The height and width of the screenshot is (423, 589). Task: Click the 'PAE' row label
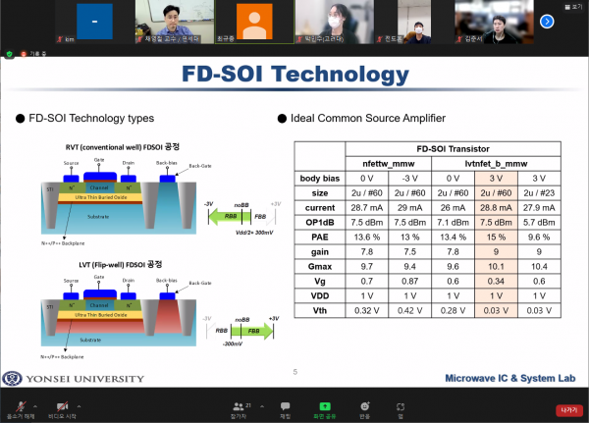(x=320, y=238)
